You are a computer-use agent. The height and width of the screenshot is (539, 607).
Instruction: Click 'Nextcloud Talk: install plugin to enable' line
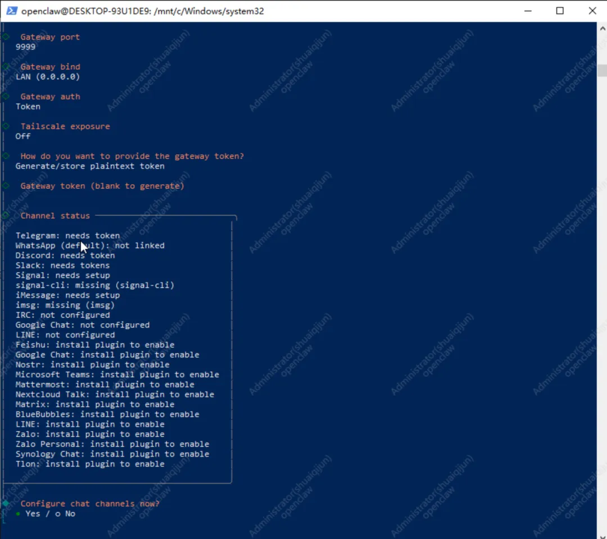(x=115, y=394)
